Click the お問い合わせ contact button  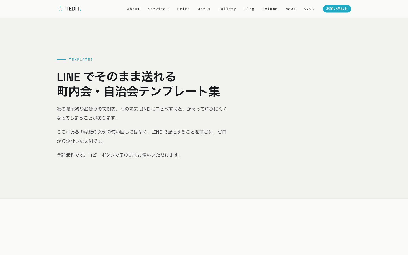(337, 9)
